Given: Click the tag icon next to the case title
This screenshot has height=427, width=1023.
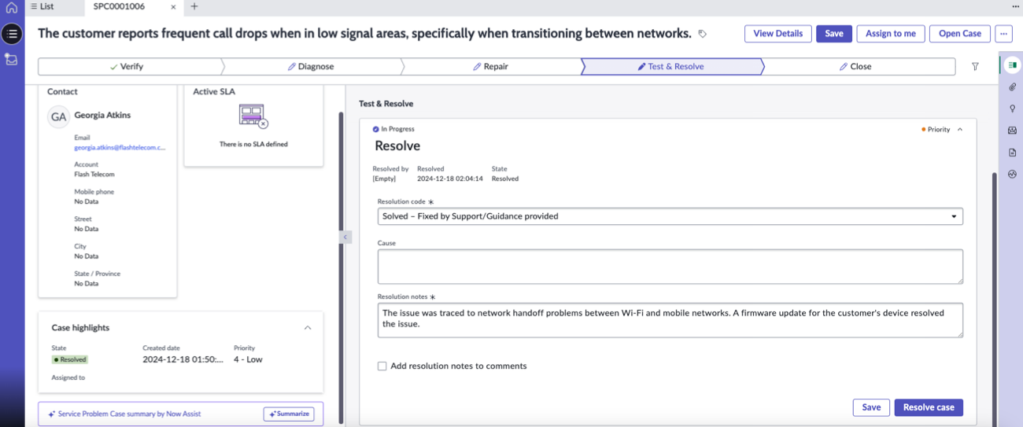Looking at the screenshot, I should click(x=703, y=34).
